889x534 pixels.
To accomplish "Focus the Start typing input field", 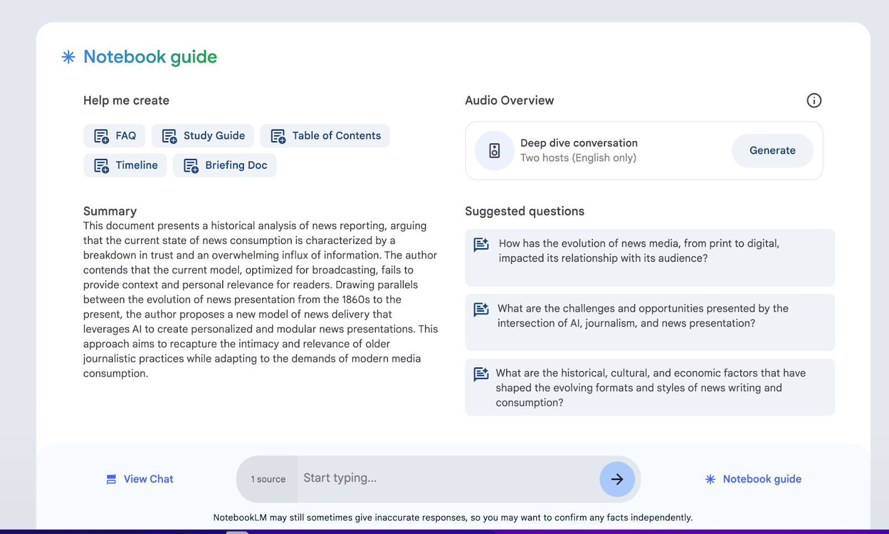I will click(x=448, y=478).
